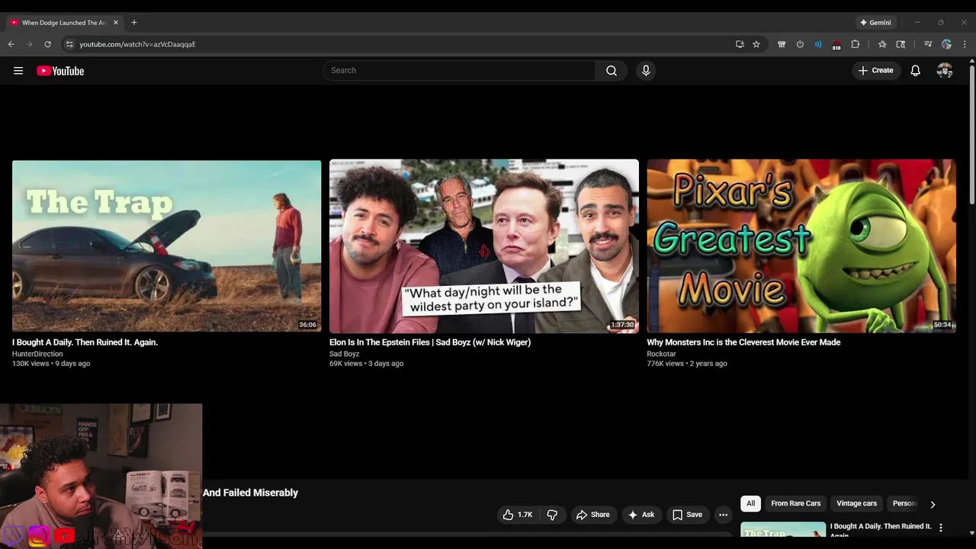Open more actions three-dot menu
Image resolution: width=976 pixels, height=549 pixels.
click(723, 515)
